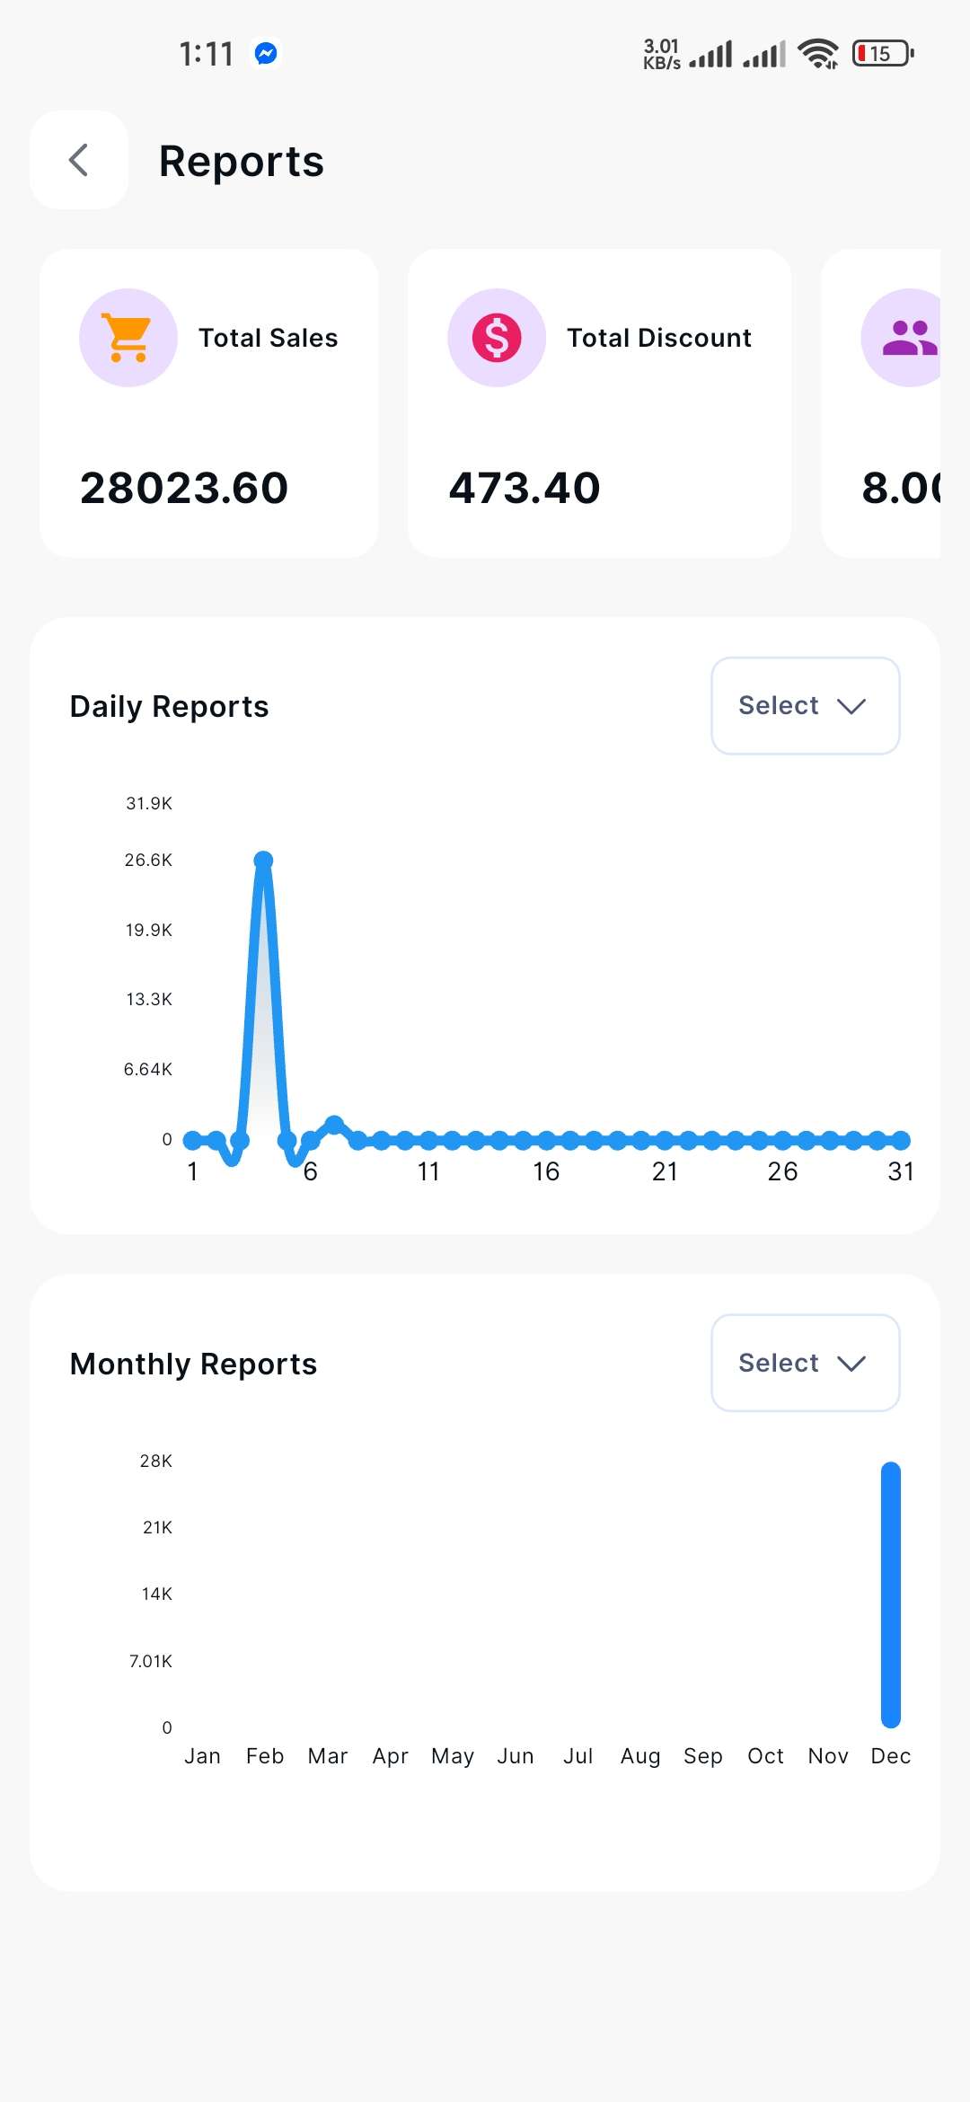
Task: Tap the Total Sales shopping cart icon
Action: click(x=128, y=338)
